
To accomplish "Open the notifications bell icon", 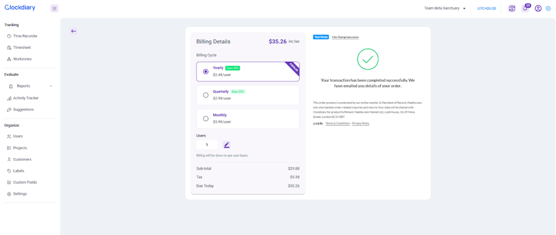I will point(525,9).
